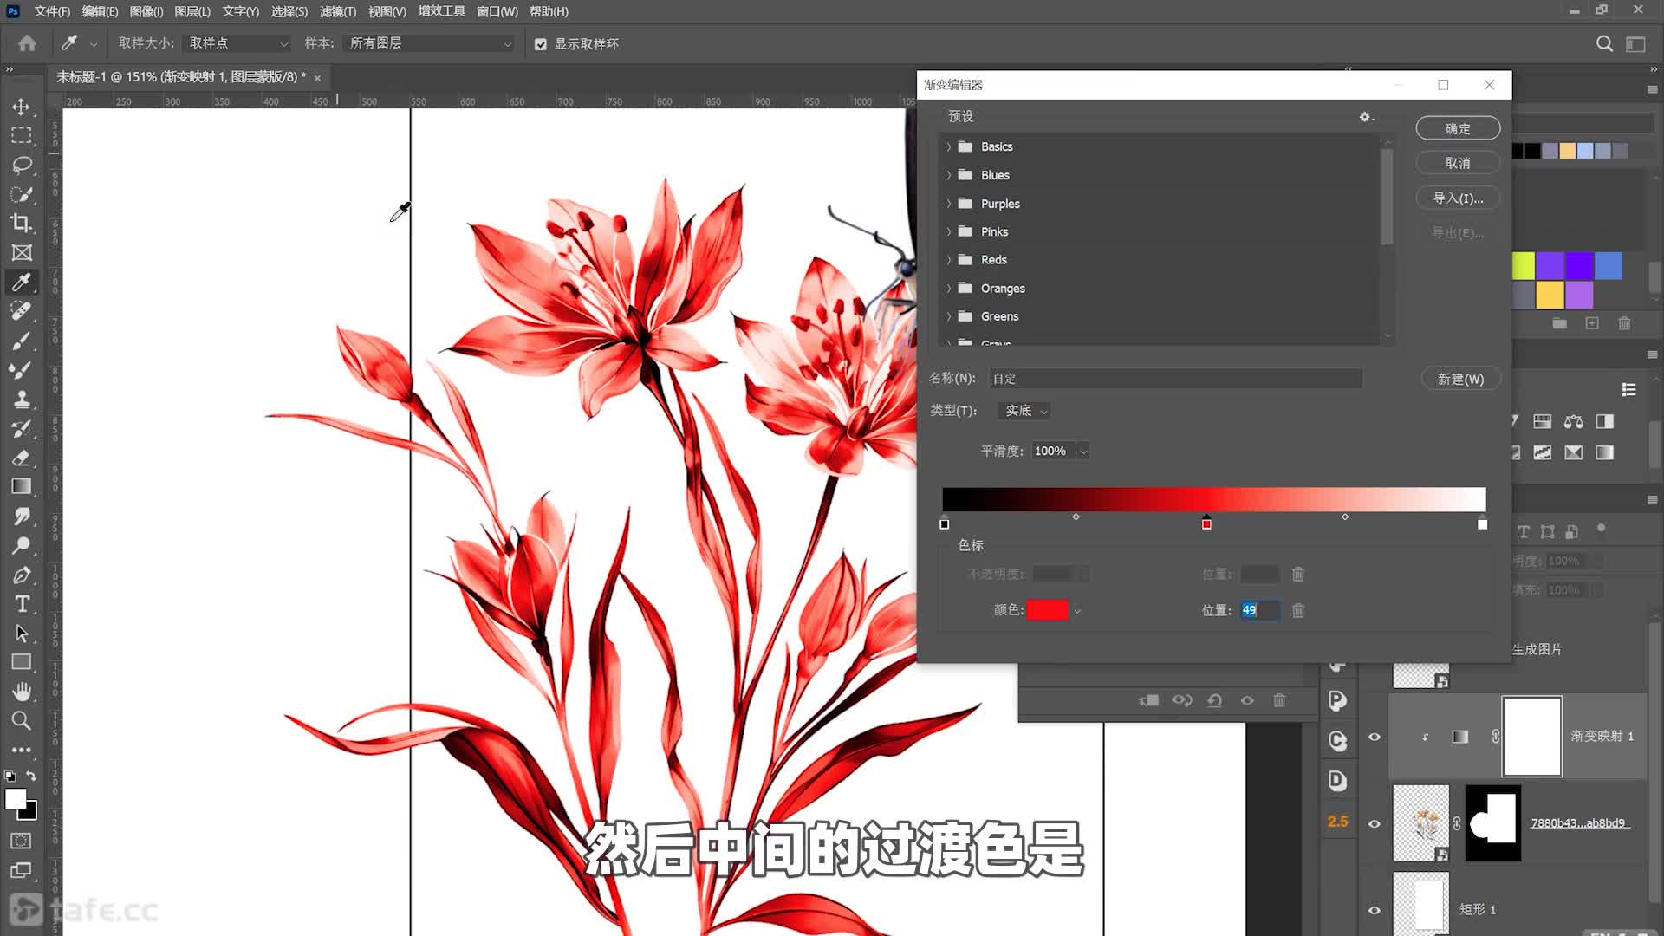The height and width of the screenshot is (936, 1664).
Task: Open the 文件(F) menu
Action: 52,11
